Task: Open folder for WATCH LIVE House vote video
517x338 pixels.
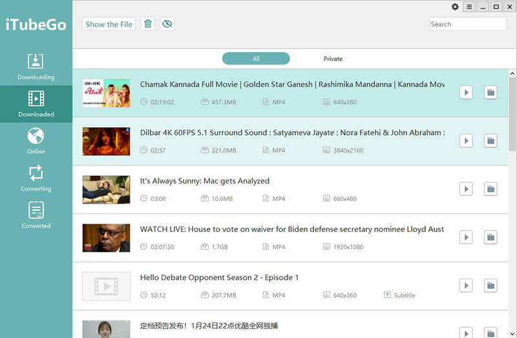Action: point(491,237)
